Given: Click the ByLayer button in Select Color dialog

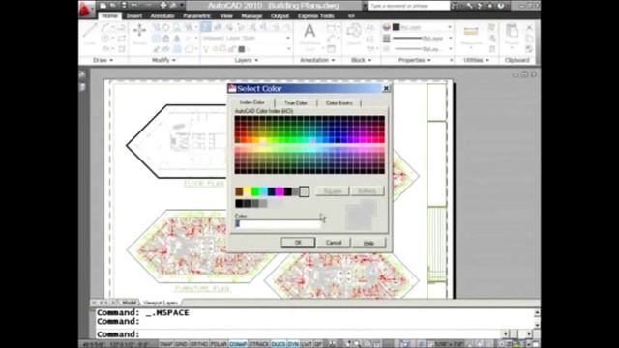Looking at the screenshot, I should [333, 191].
